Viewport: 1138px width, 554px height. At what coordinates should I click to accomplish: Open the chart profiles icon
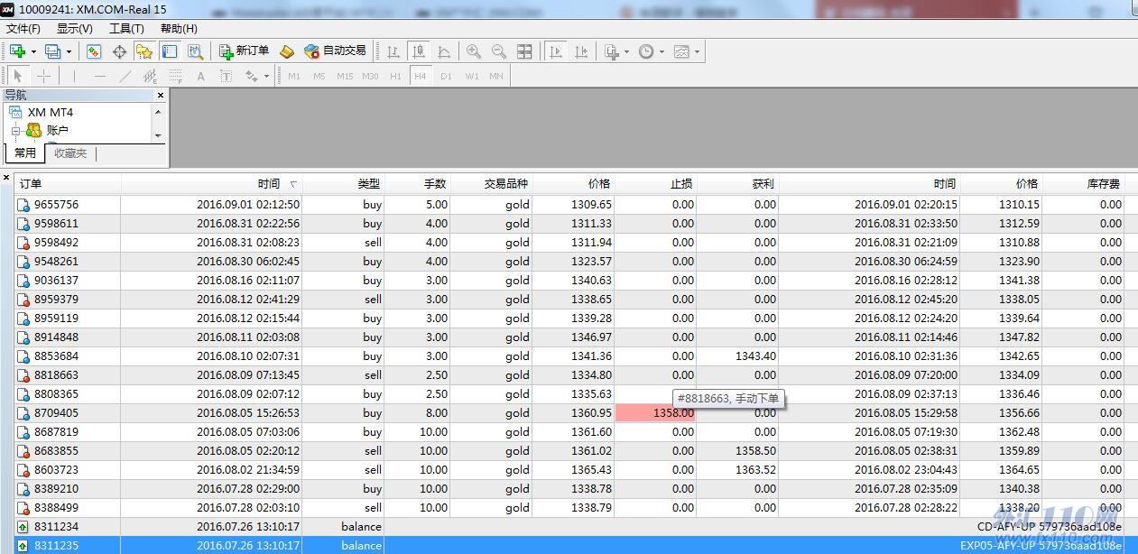coord(53,51)
